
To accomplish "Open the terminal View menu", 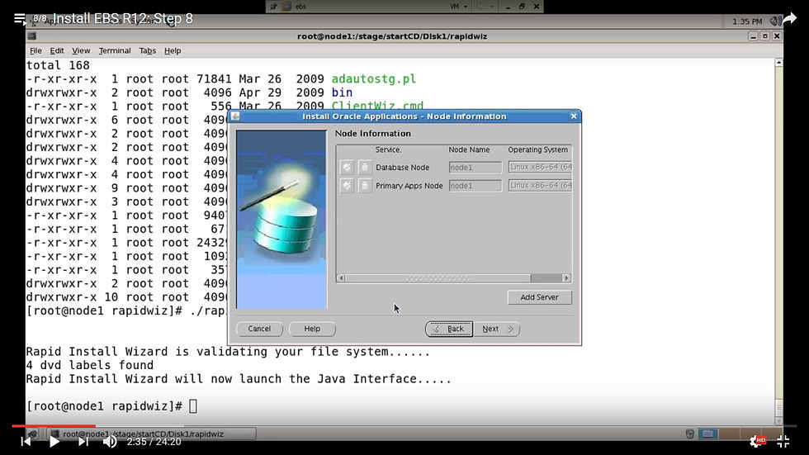I will click(x=81, y=50).
